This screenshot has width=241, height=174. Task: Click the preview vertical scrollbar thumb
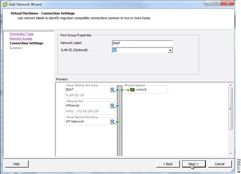[230, 109]
